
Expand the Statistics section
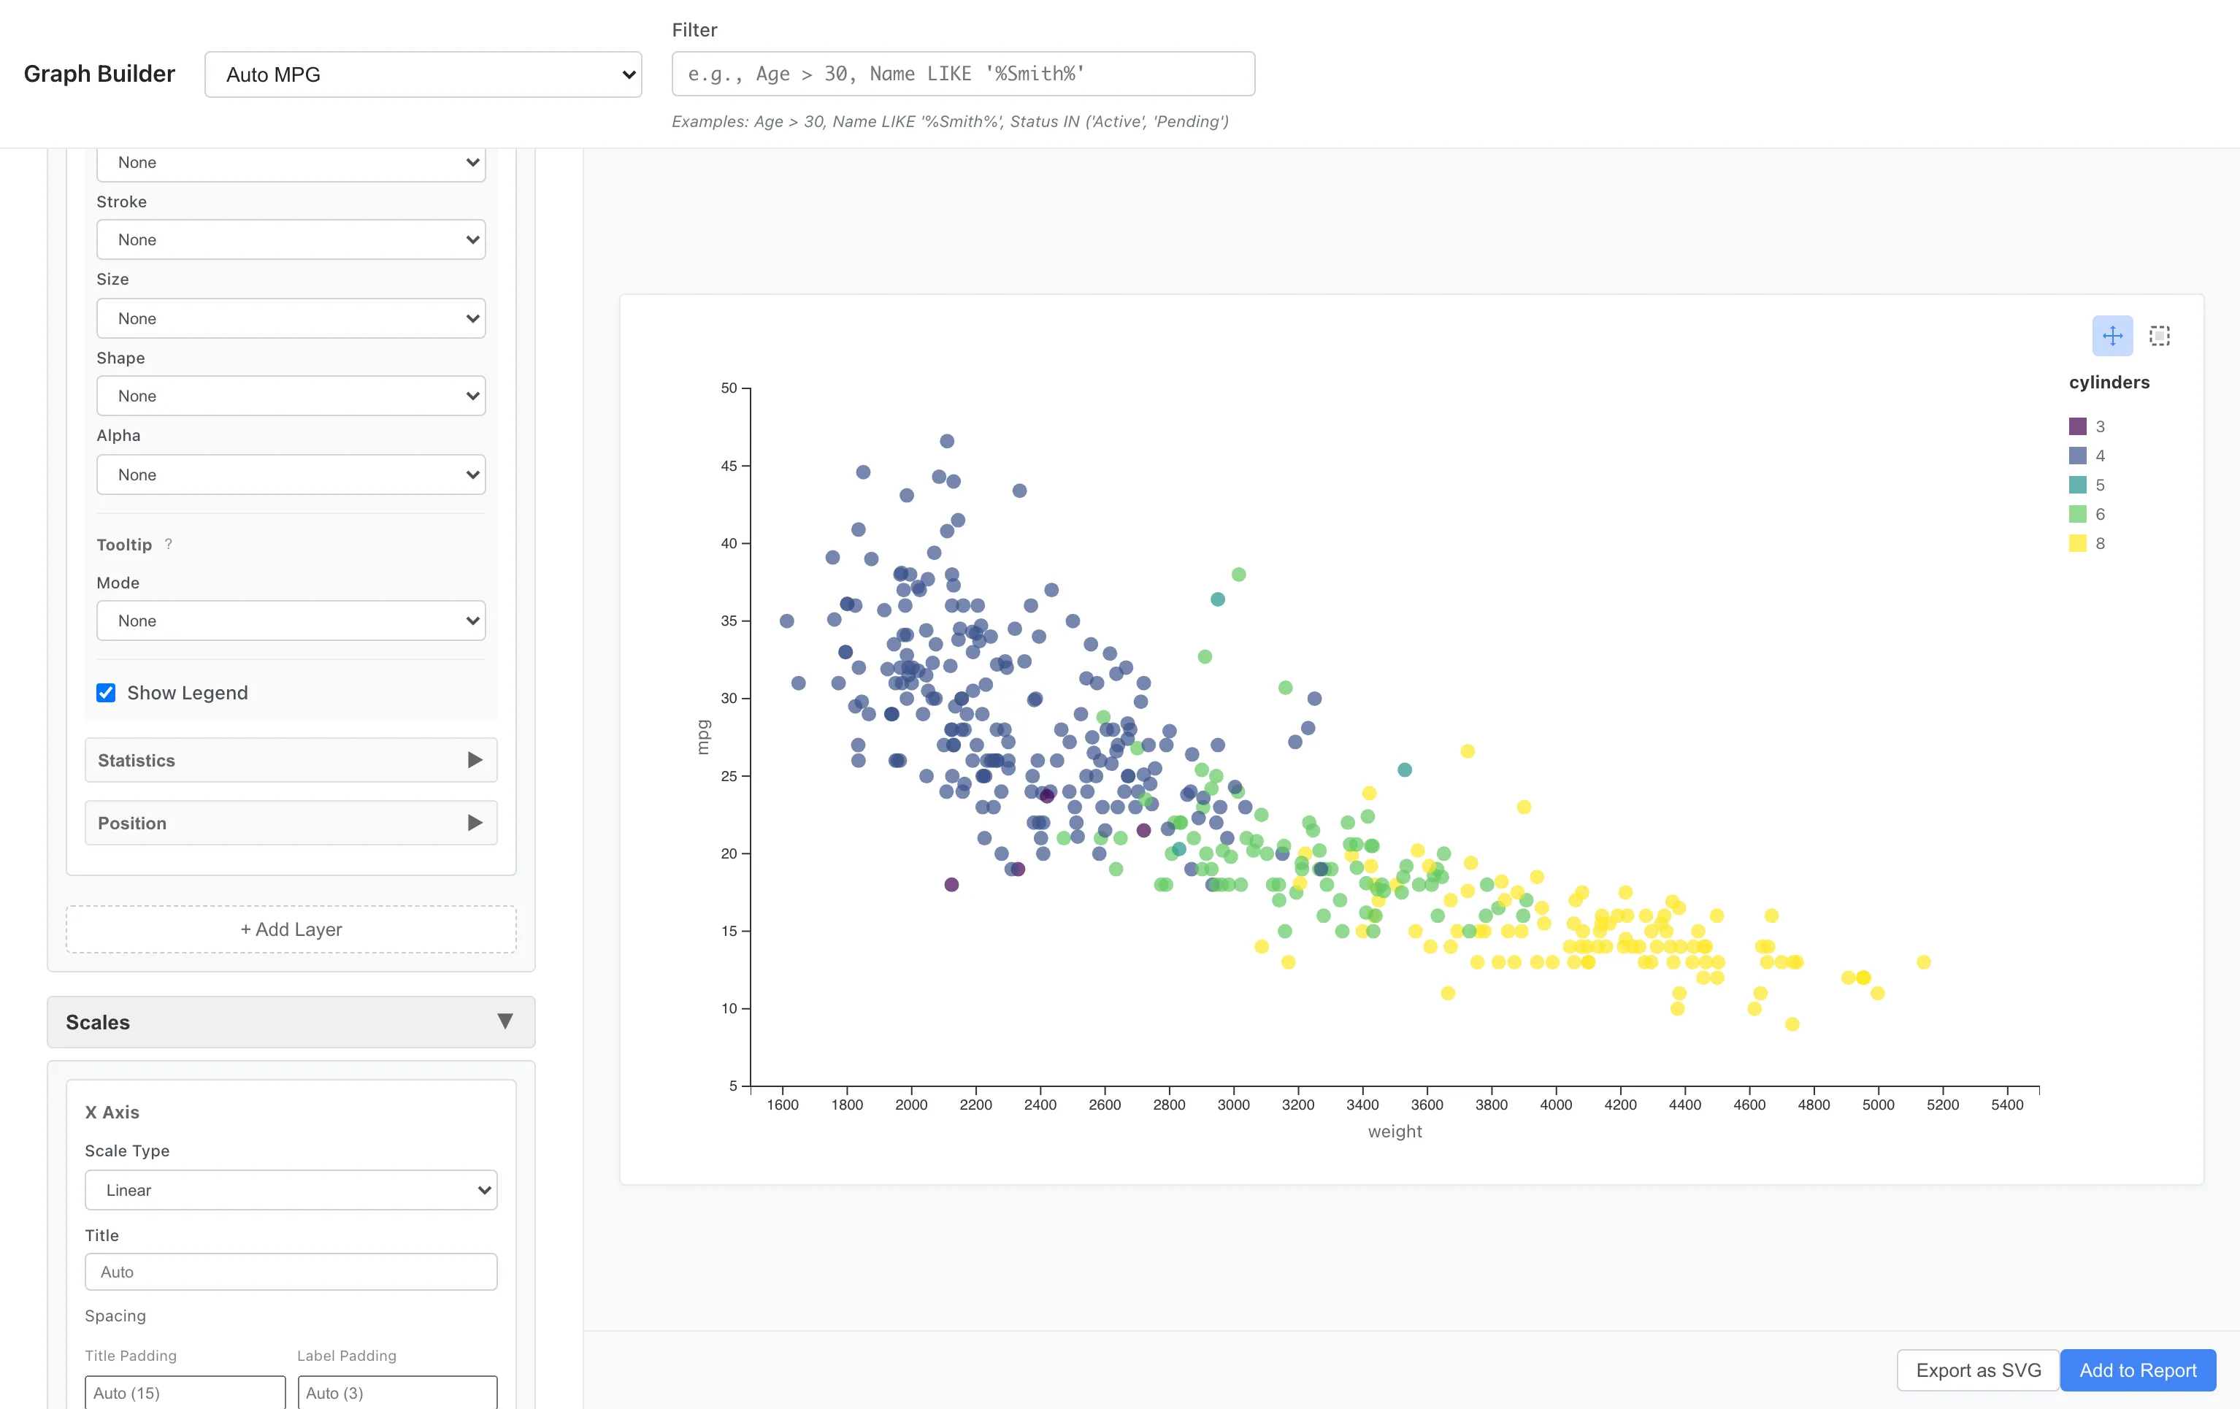pyautogui.click(x=291, y=760)
